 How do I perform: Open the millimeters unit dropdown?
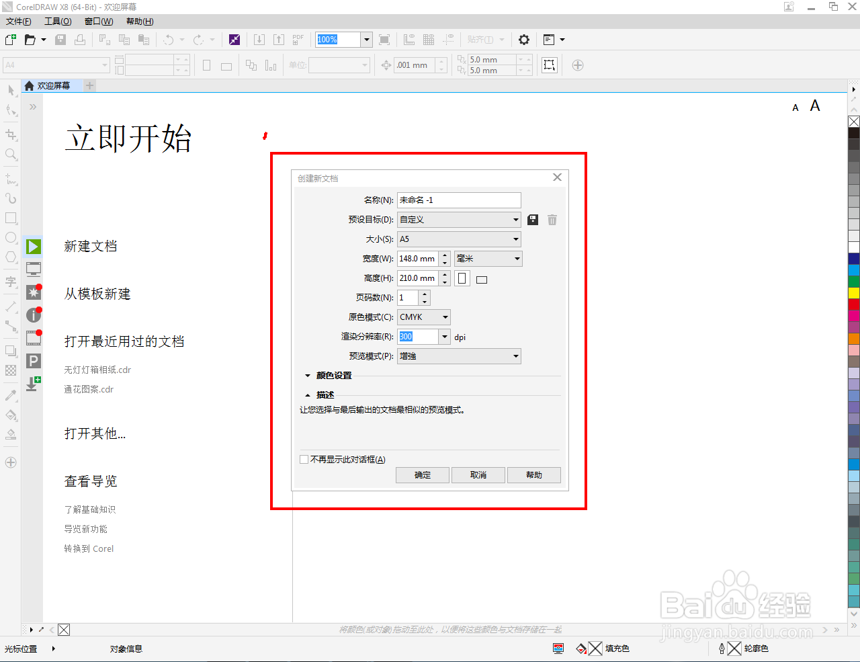point(488,259)
